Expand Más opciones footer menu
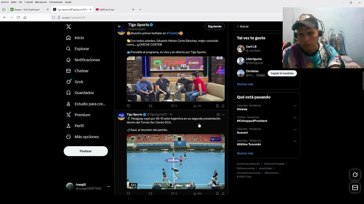The height and width of the screenshot is (204, 364). click(272, 173)
